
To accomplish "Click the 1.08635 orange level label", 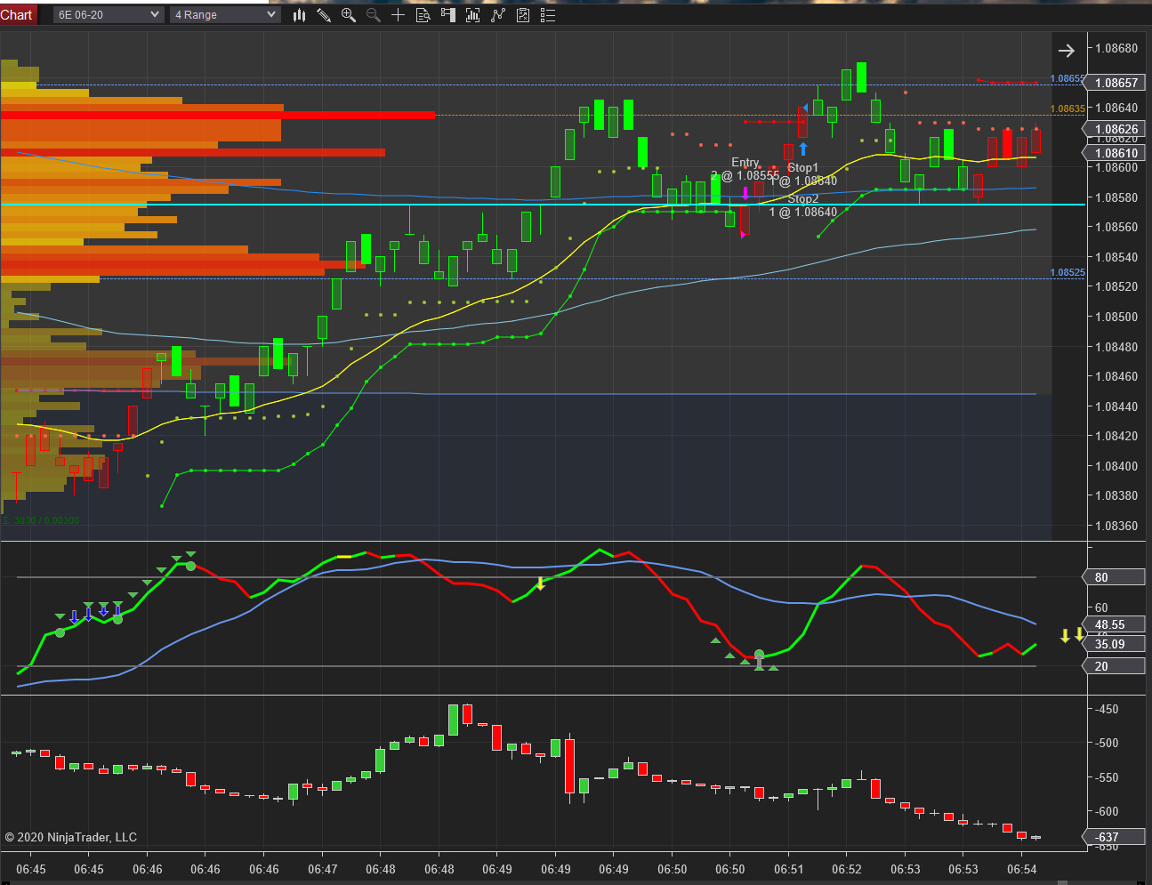I will pyautogui.click(x=1067, y=109).
